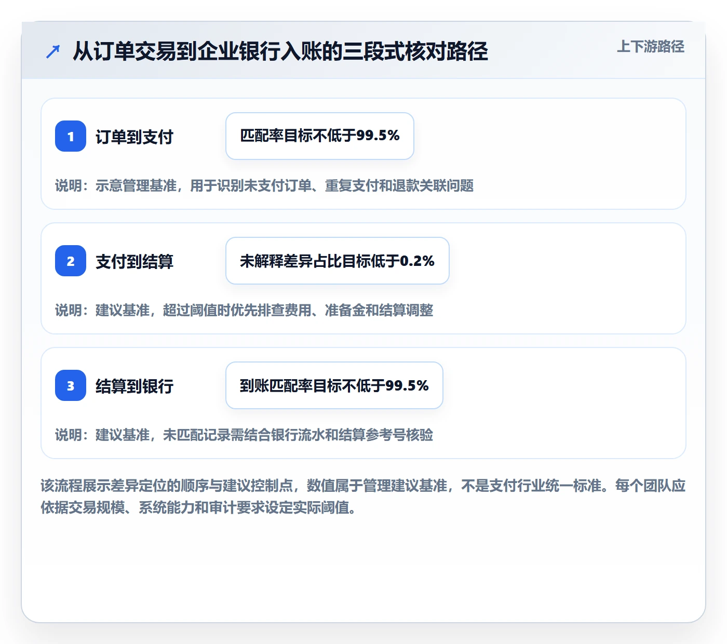Image resolution: width=727 pixels, height=644 pixels.
Task: Select the title 从订单交易到企业银行入账的三段式核对路径
Action: [x=280, y=51]
